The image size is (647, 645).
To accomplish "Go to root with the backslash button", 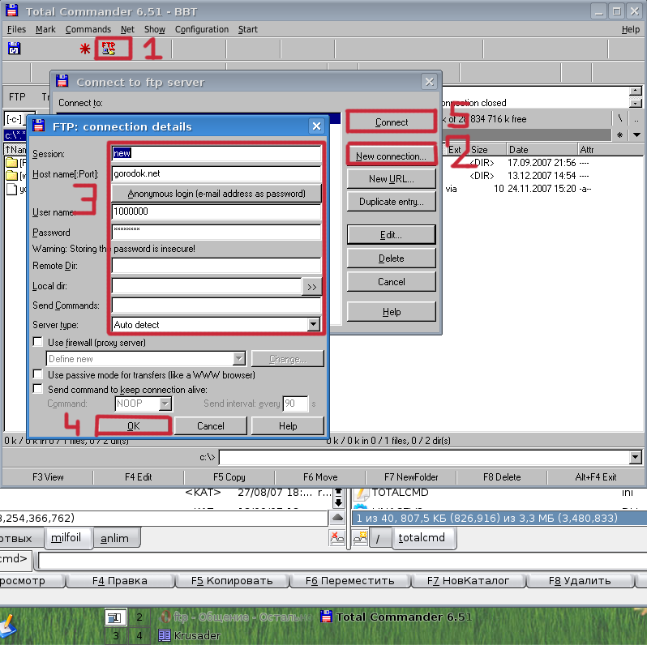I will (619, 119).
